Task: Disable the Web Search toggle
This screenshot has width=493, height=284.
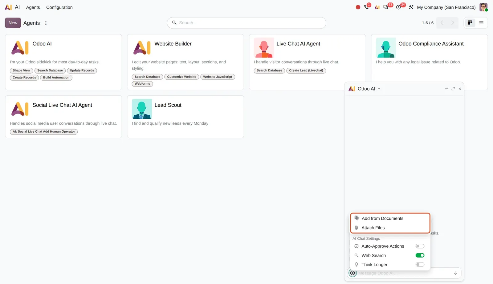Action: pyautogui.click(x=420, y=255)
